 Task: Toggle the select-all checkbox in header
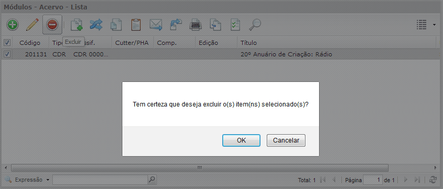[x=7, y=43]
